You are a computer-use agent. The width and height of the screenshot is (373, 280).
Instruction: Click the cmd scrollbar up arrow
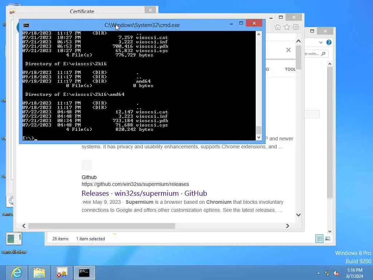259,34
